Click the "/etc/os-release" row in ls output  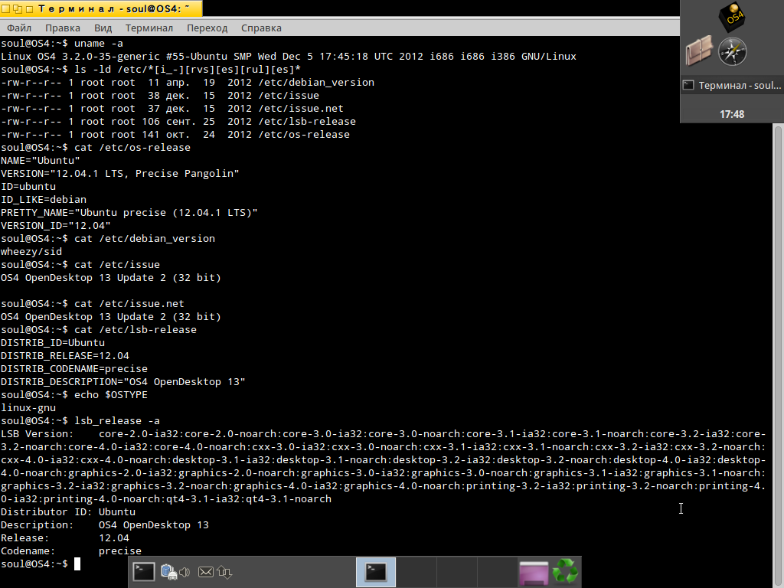175,135
